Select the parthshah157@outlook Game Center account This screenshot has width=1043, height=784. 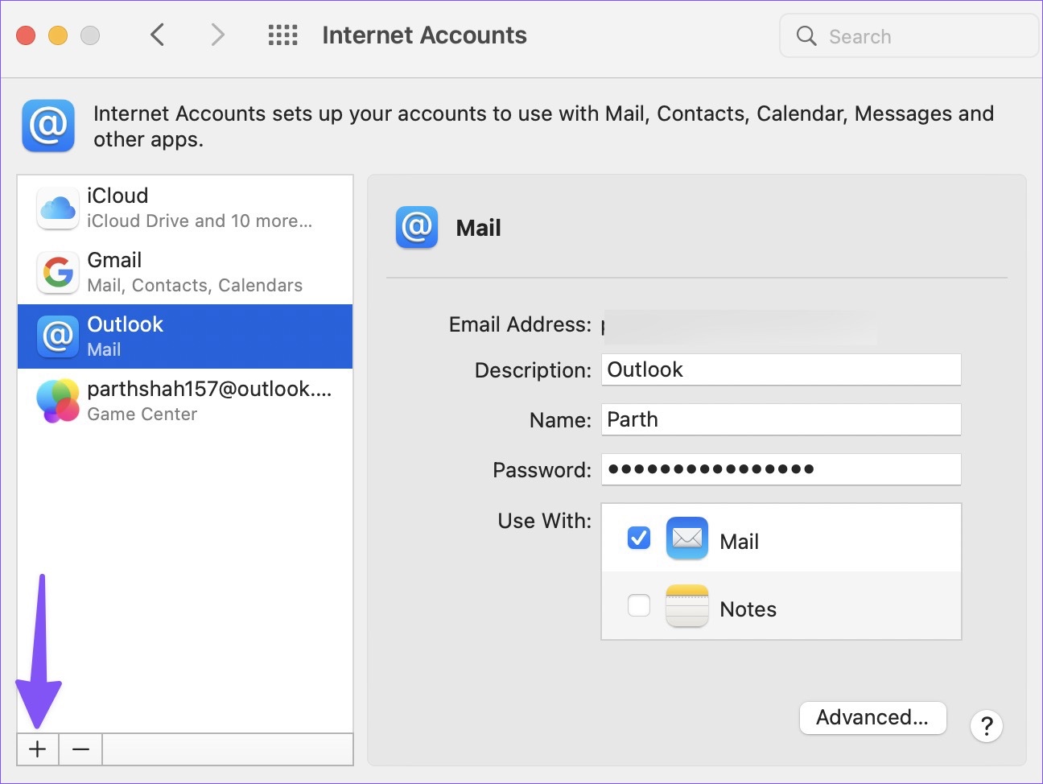point(185,401)
